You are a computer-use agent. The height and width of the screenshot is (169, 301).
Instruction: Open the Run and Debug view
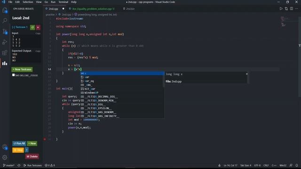pos(5,42)
